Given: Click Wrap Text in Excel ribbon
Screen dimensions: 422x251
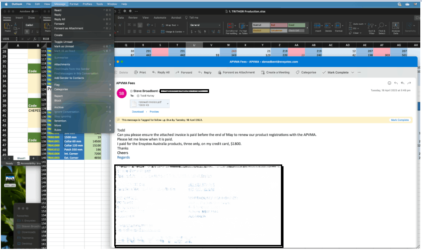Looking at the screenshot, I should (170, 25).
